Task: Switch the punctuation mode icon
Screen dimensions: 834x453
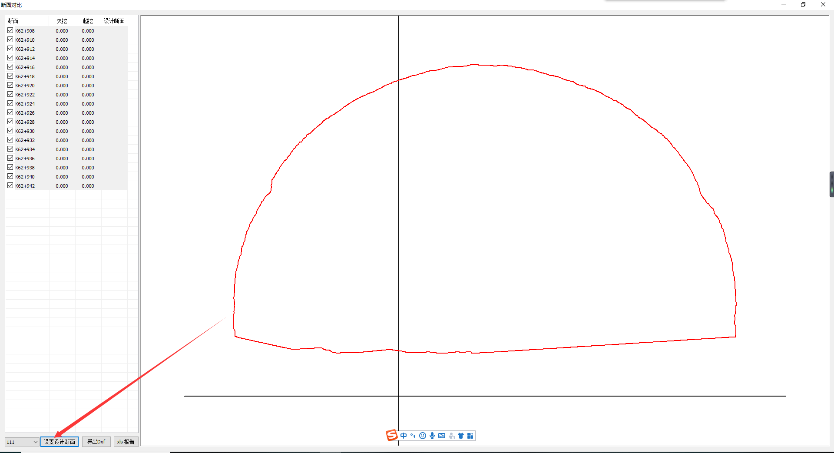Action: coord(413,436)
